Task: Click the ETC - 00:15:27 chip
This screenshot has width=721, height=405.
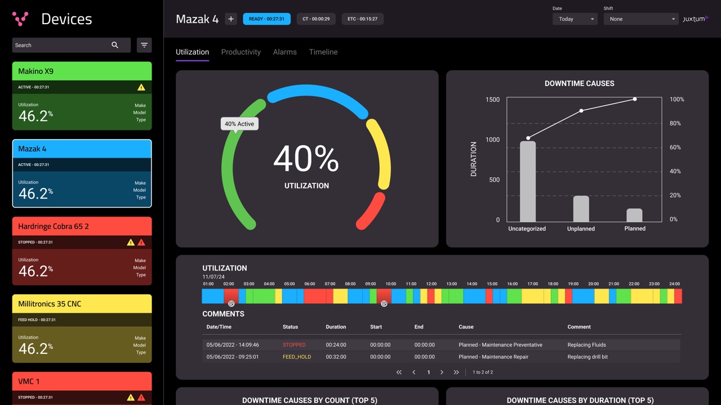Action: [362, 19]
